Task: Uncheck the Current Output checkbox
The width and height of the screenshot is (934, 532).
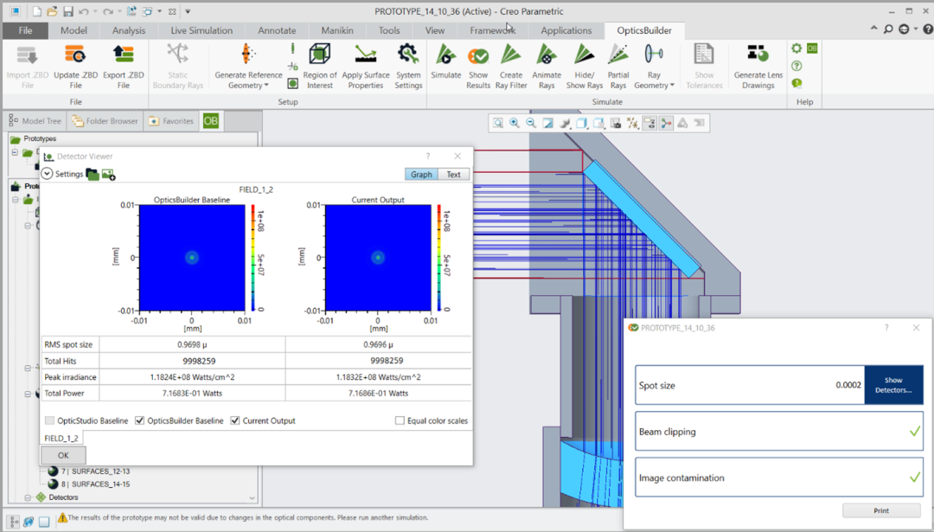Action: (x=235, y=421)
